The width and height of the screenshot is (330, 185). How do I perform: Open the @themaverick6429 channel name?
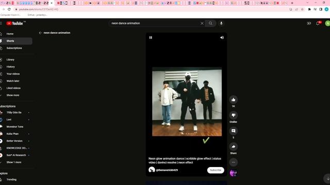167,170
